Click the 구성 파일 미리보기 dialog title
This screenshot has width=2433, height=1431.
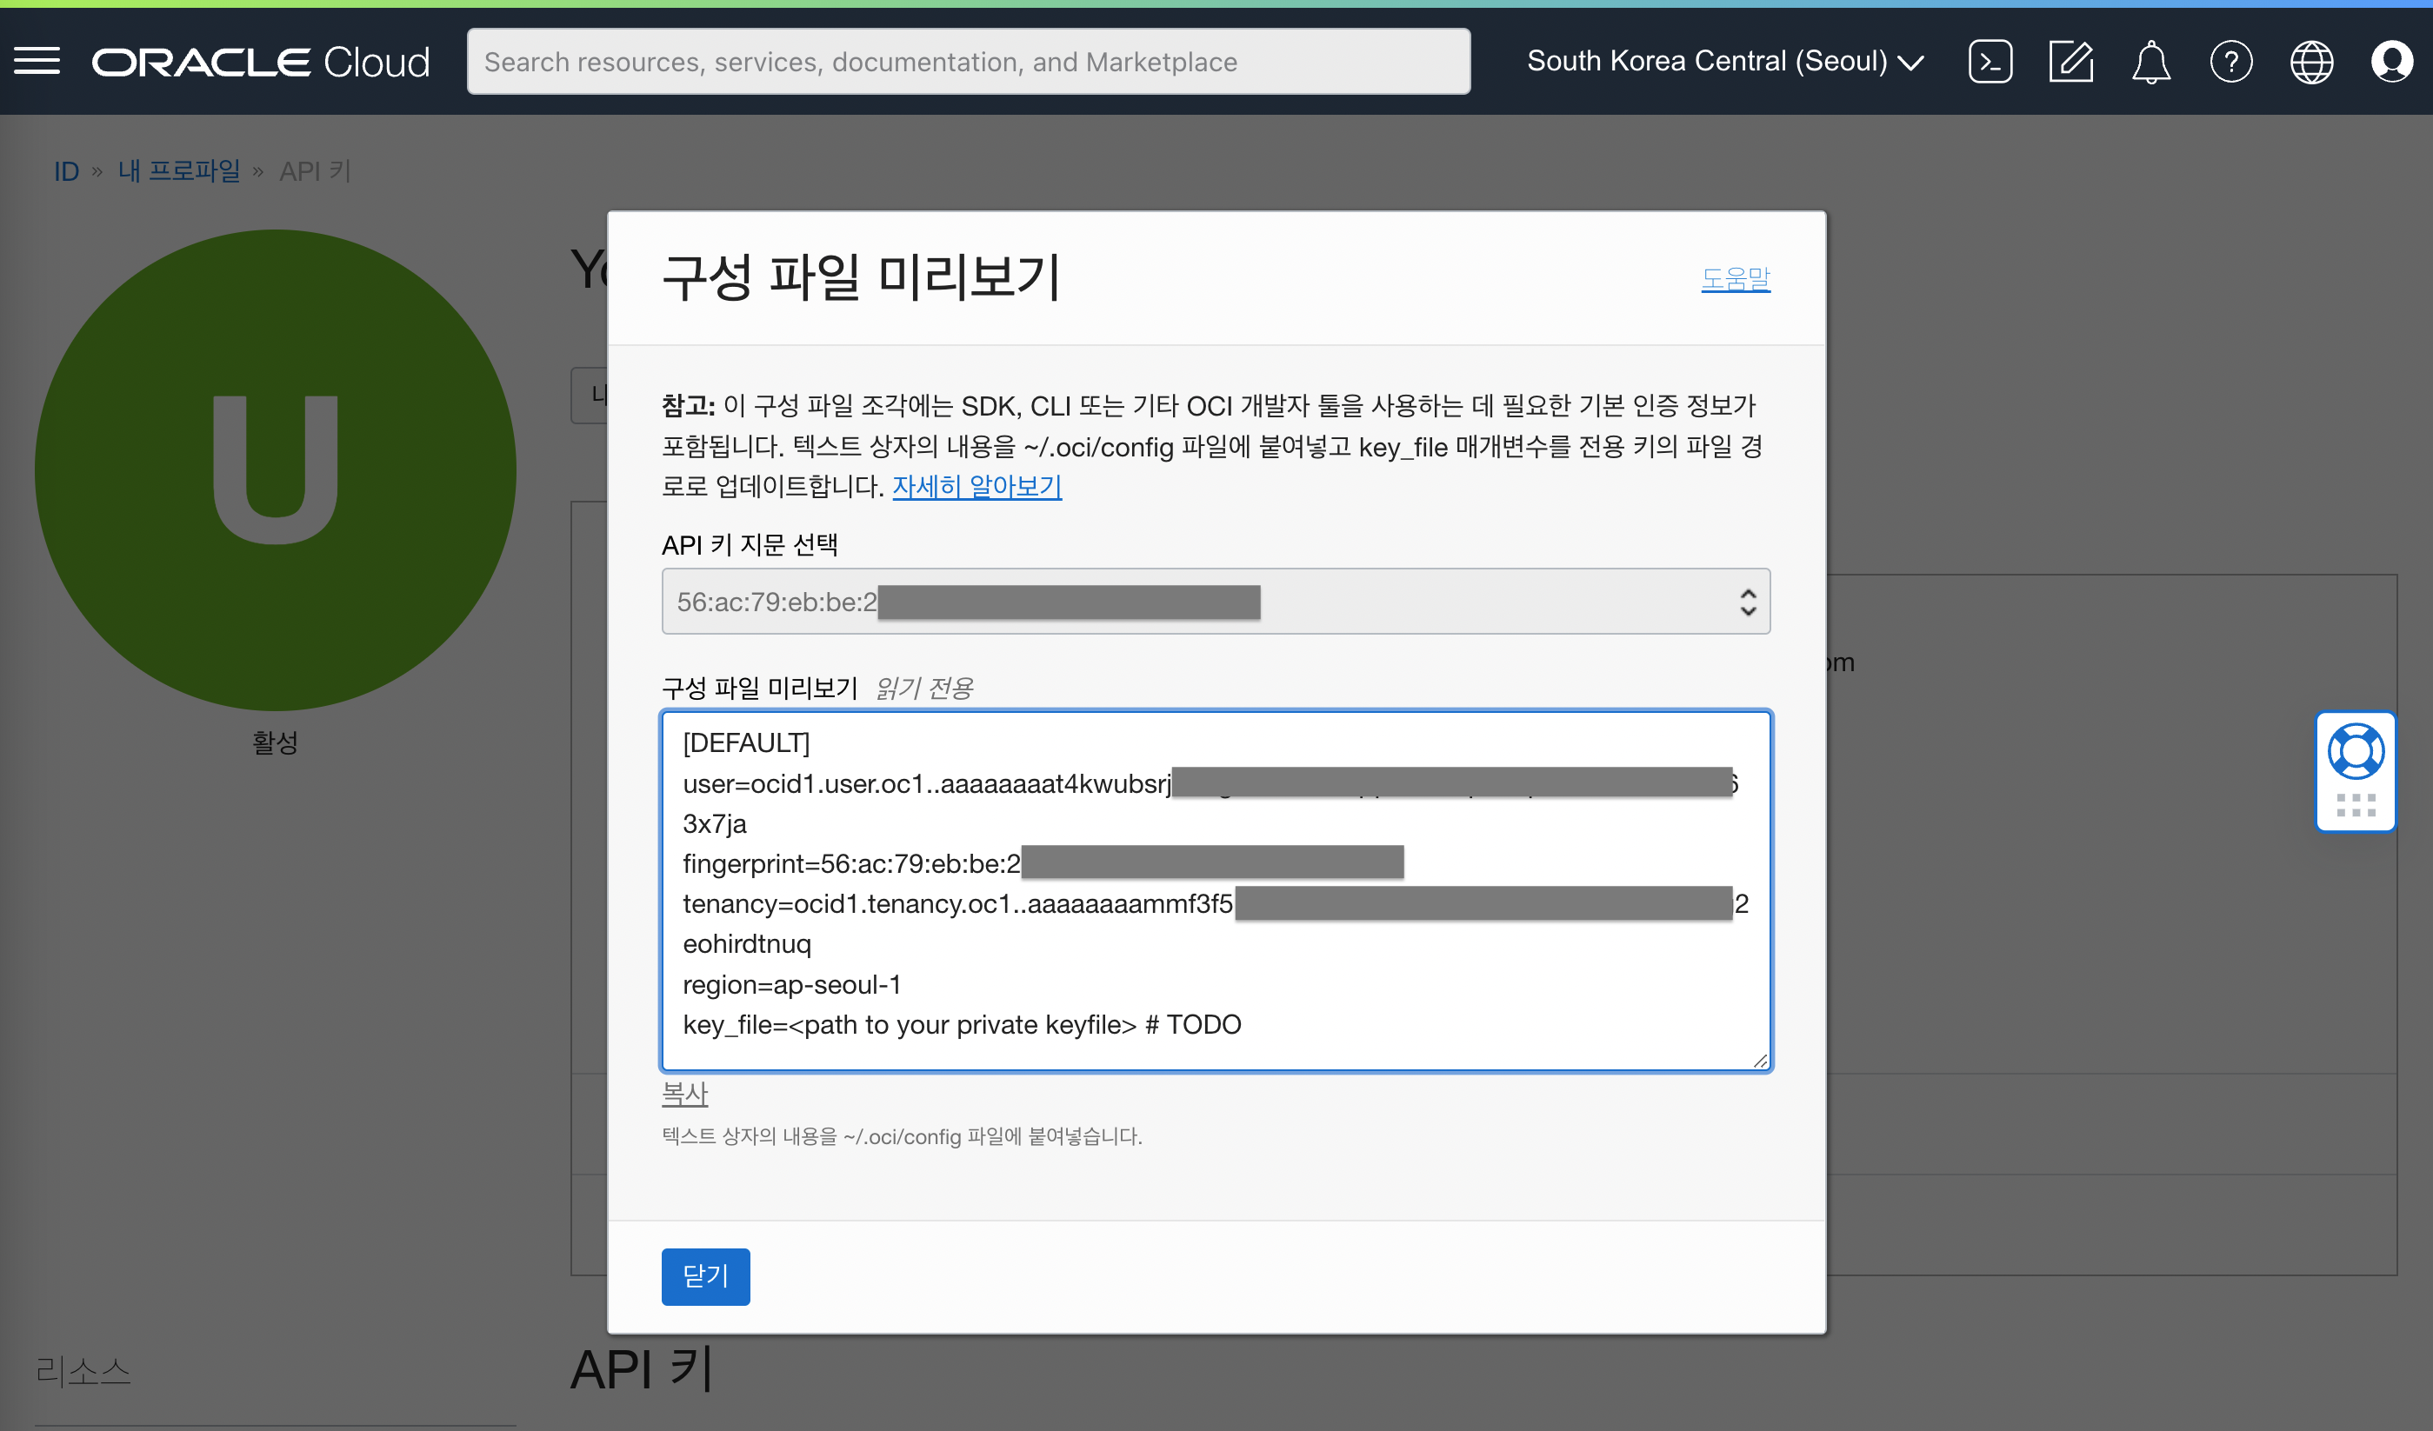click(x=863, y=276)
